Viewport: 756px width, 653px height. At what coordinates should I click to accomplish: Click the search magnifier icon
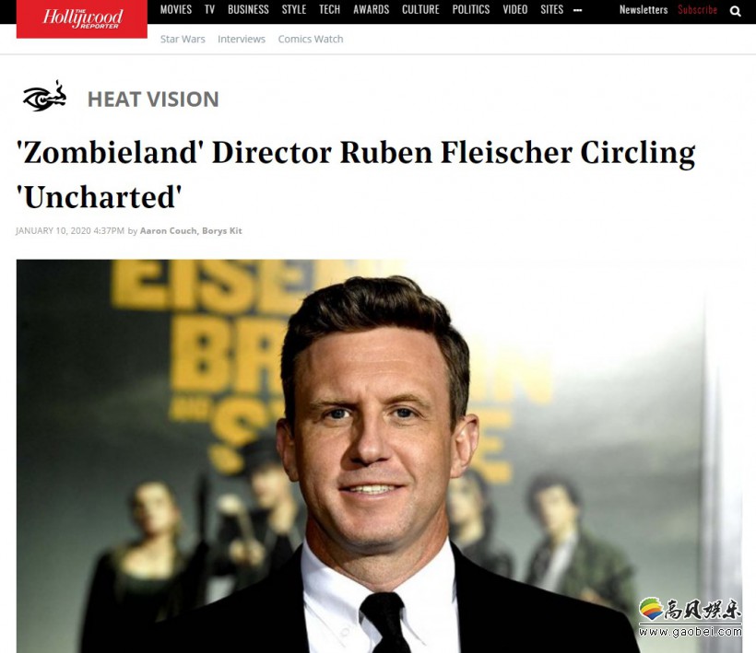(735, 11)
